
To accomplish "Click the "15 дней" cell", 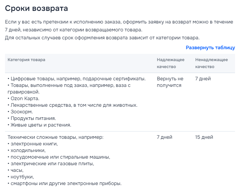I will [204, 137].
